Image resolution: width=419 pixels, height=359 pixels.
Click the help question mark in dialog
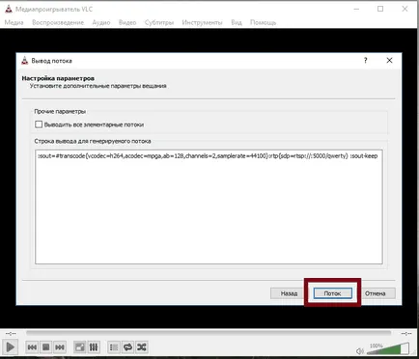pos(365,60)
